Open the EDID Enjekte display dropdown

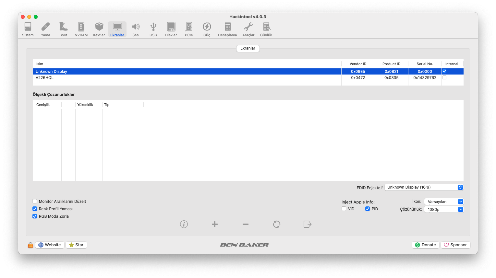click(x=424, y=187)
